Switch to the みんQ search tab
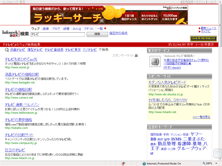The height and width of the screenshot is (166, 222). click(x=77, y=29)
